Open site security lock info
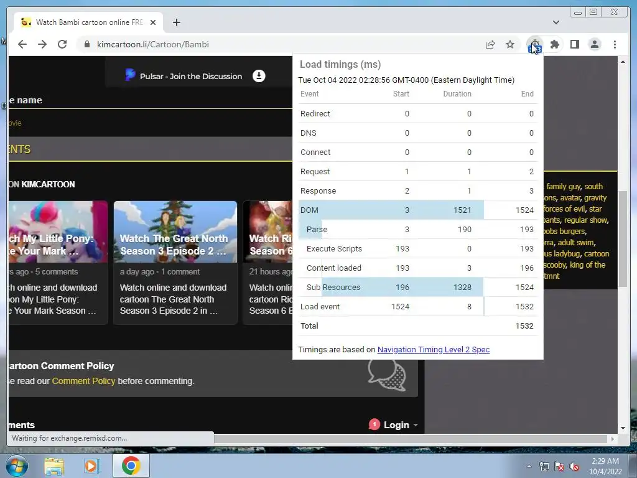The width and height of the screenshot is (637, 478). (x=86, y=44)
